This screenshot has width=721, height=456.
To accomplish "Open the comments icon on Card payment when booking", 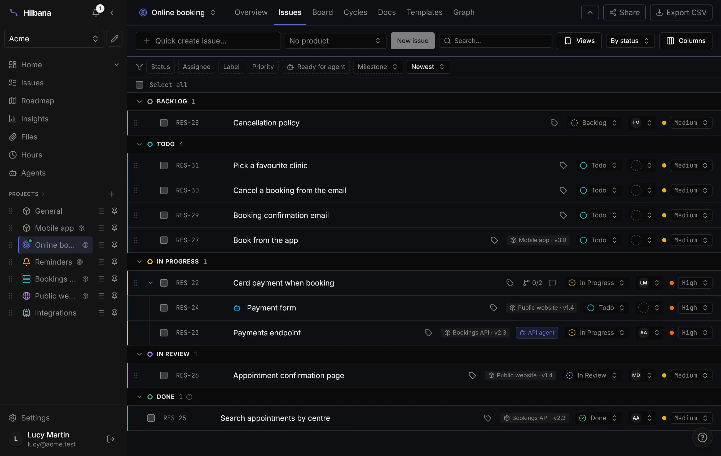I will click(552, 283).
